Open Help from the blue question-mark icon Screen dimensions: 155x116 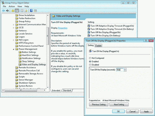point(31,10)
